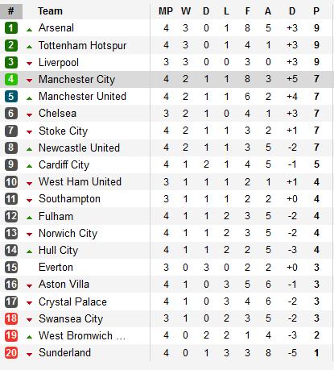Click the P points column header

(316, 11)
